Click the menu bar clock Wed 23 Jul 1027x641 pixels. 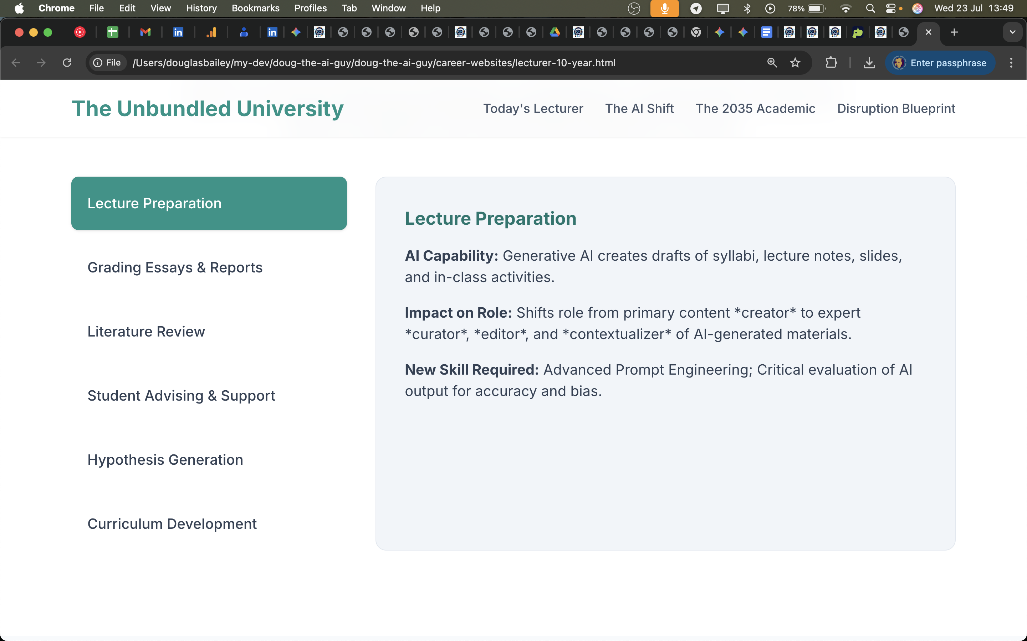click(x=974, y=8)
